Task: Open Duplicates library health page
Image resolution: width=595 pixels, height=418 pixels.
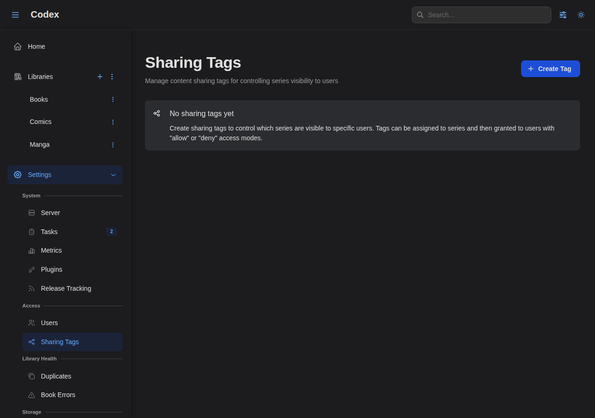Action: 73,376
